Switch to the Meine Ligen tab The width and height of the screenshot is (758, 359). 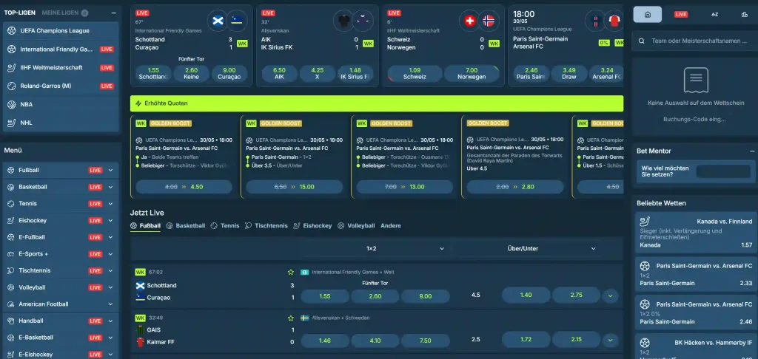click(x=61, y=13)
